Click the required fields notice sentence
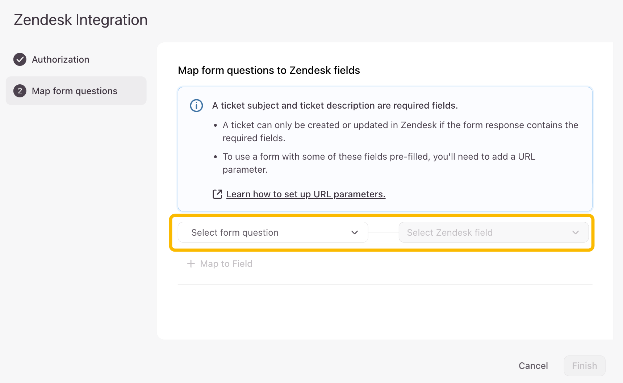 tap(335, 106)
